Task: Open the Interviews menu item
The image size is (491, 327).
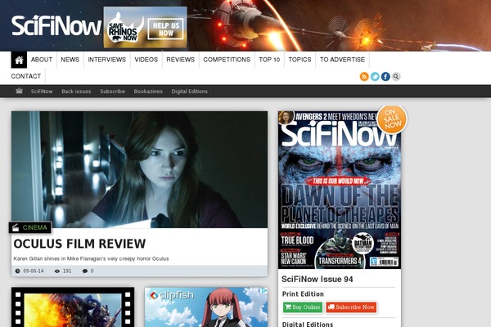Action: (106, 60)
